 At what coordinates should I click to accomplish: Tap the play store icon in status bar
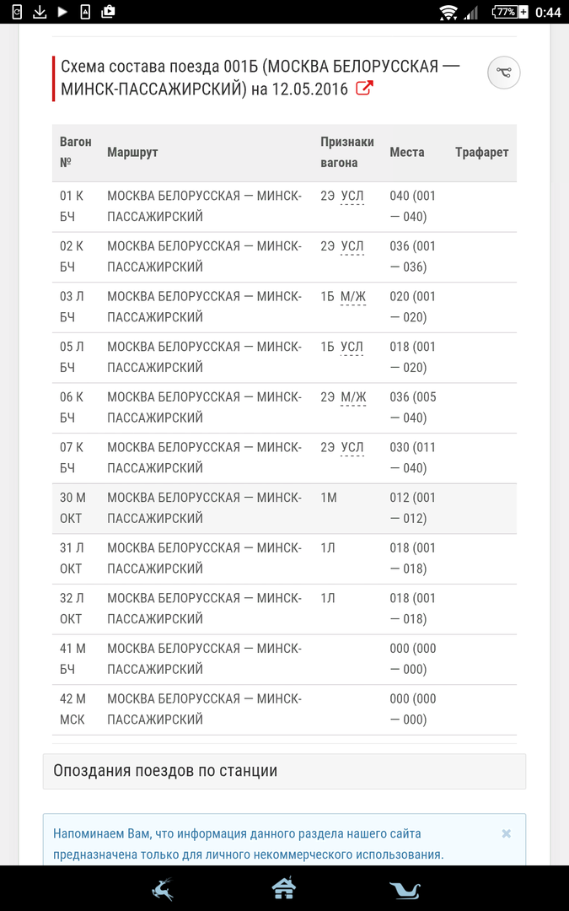tap(62, 12)
